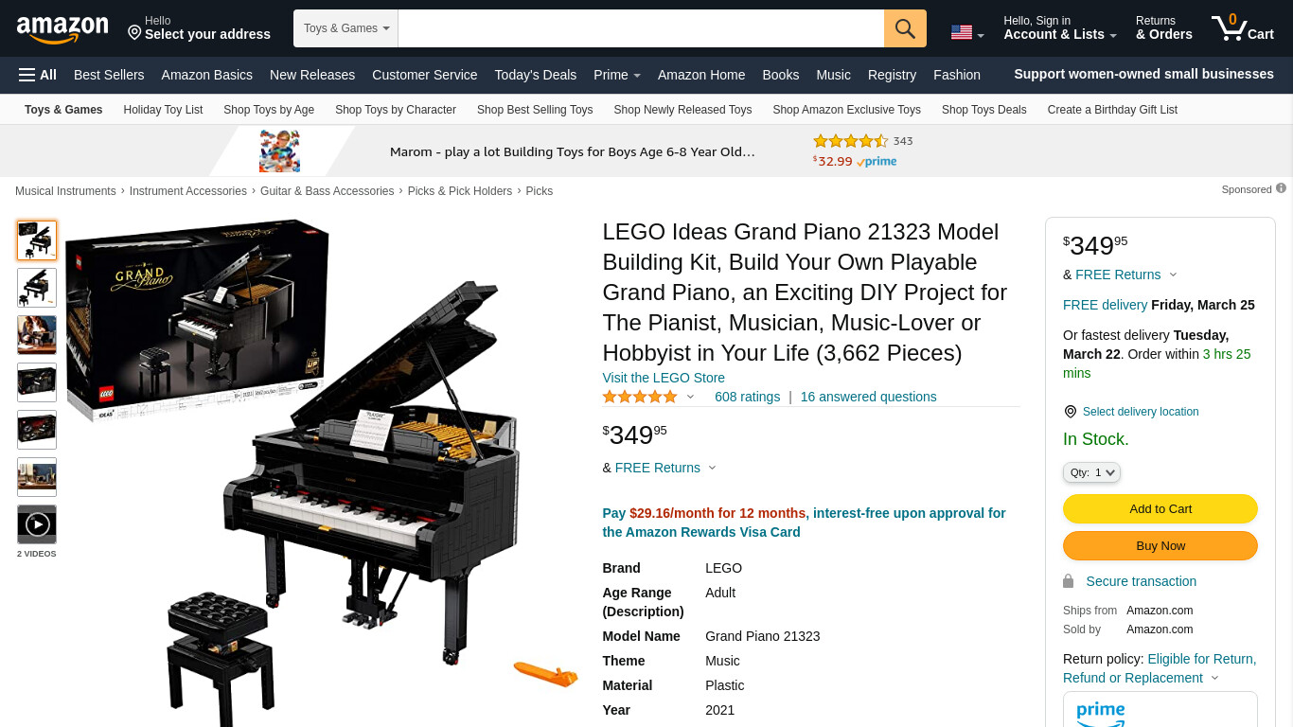Open the Qty quantity dropdown
The height and width of the screenshot is (727, 1293).
click(x=1092, y=472)
